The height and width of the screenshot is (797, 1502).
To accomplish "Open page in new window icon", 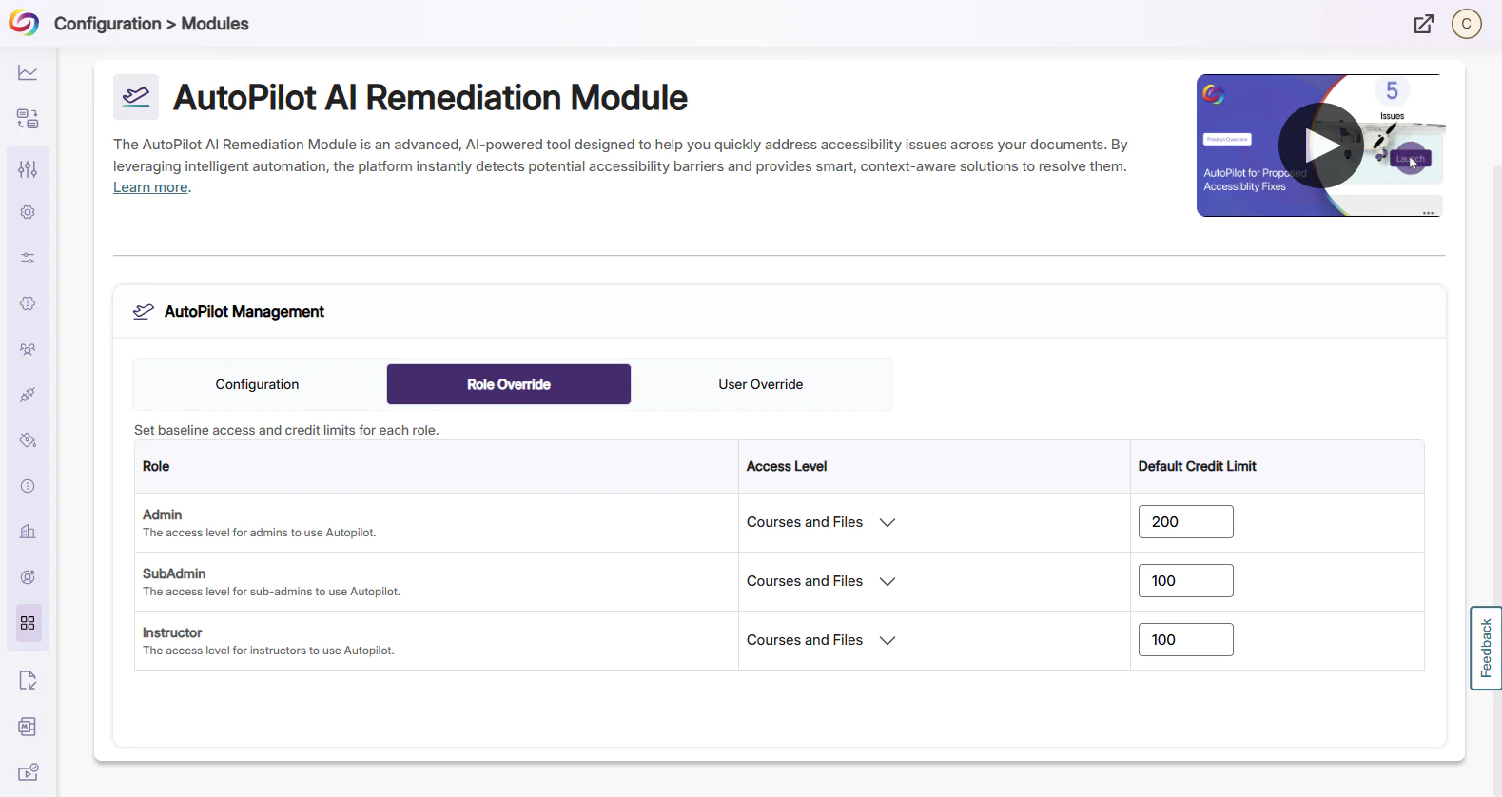I will [x=1423, y=24].
